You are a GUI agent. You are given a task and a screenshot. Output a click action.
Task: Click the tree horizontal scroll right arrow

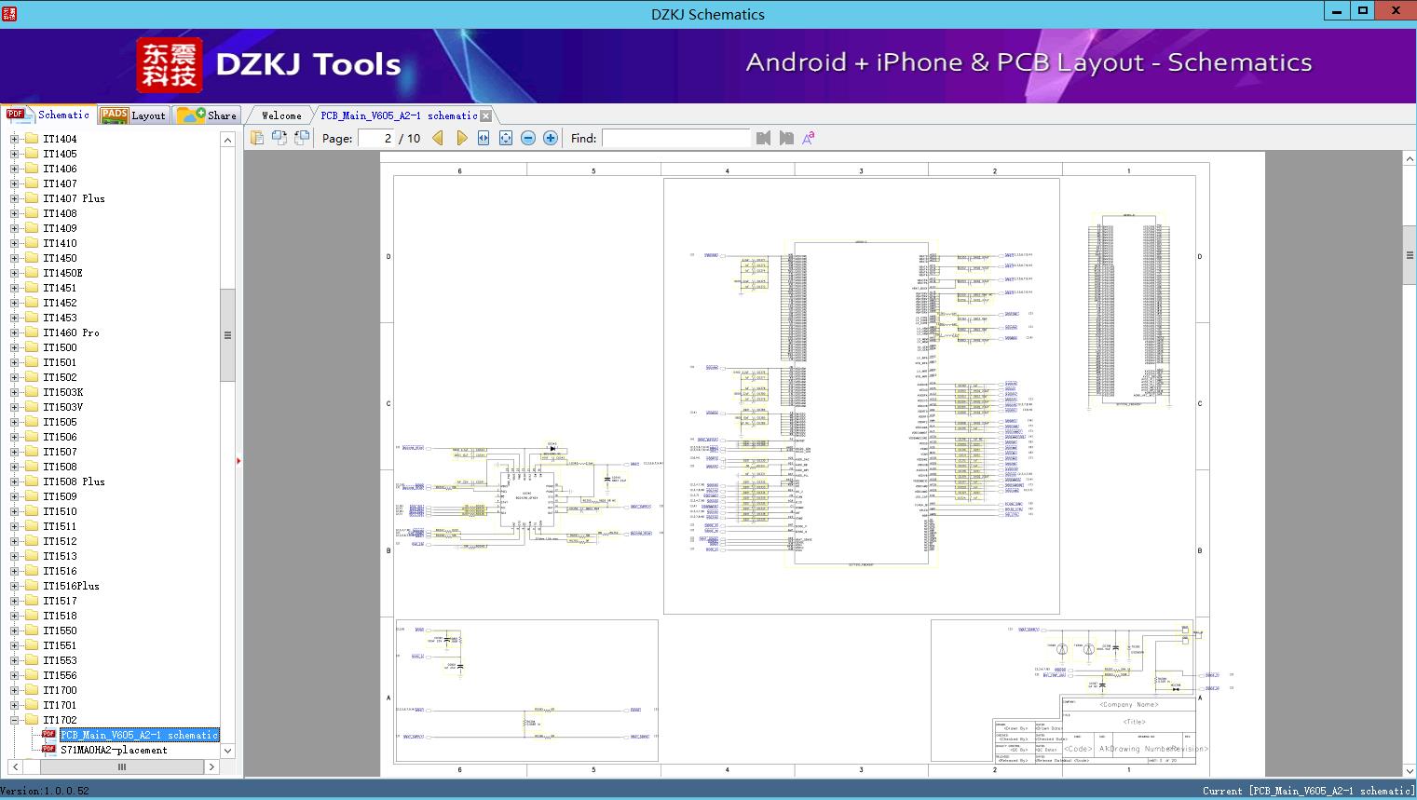(x=211, y=766)
